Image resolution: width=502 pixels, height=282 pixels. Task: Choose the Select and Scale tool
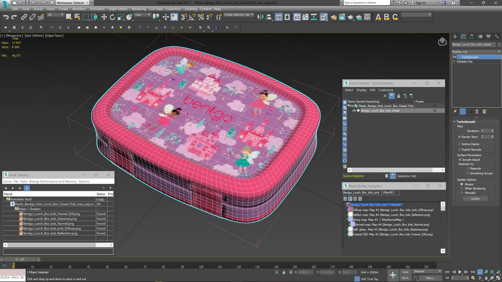tap(121, 17)
